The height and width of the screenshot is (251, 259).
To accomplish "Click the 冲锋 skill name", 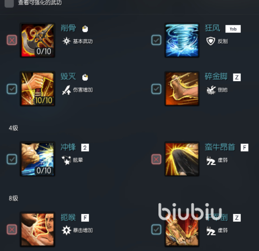I will click(x=68, y=147).
